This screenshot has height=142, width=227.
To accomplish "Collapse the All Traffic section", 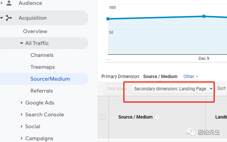I will pyautogui.click(x=22, y=43).
